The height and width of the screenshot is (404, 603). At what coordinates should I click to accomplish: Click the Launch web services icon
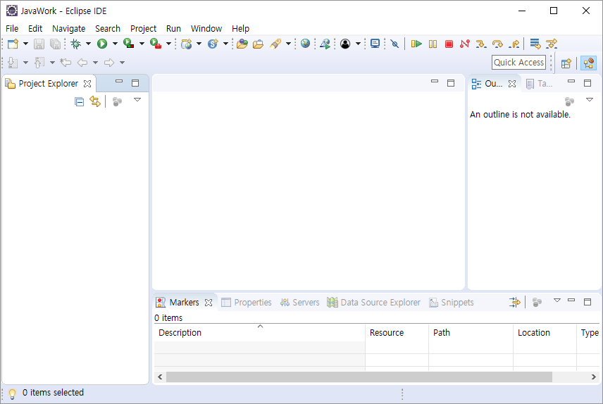(x=325, y=44)
